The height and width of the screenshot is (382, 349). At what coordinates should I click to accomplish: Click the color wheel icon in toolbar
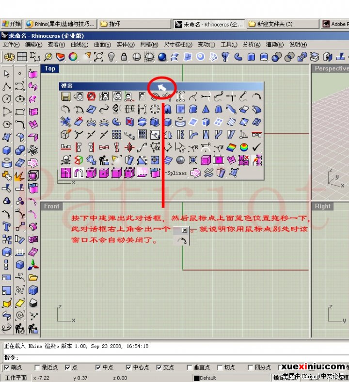coord(73,57)
